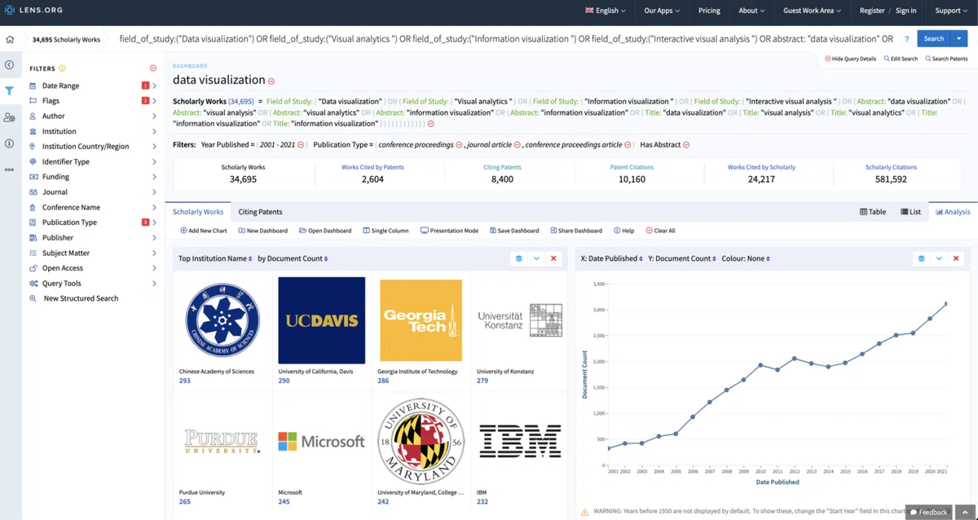Close the Top Institution Name chart
The width and height of the screenshot is (978, 520).
pos(554,258)
